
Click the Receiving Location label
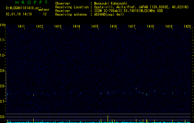(72, 7)
